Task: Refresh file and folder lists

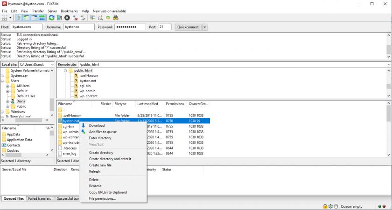Action: [x=51, y=18]
